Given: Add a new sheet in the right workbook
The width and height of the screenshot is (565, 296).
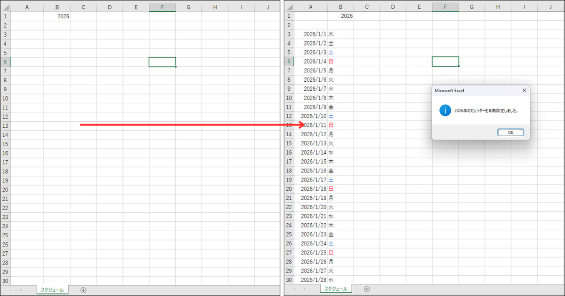Looking at the screenshot, I should pyautogui.click(x=367, y=289).
